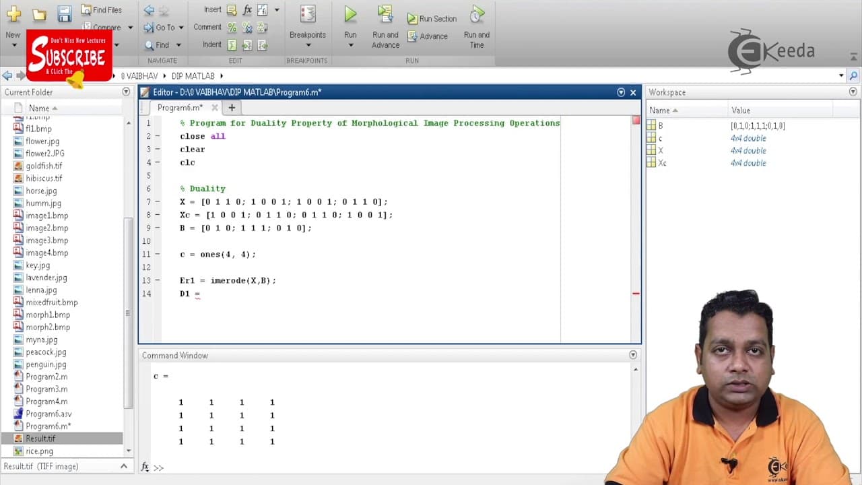Open Editor panel actions menu
Screen dimensions: 862x485
click(x=621, y=92)
